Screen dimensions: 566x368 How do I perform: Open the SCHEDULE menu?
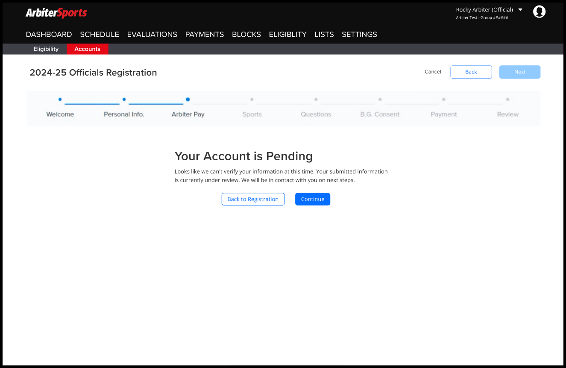point(99,34)
